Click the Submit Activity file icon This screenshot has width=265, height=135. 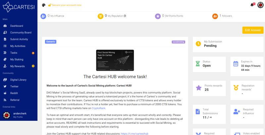pyautogui.click(x=5, y=39)
